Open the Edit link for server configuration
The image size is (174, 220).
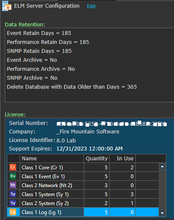pos(91,6)
